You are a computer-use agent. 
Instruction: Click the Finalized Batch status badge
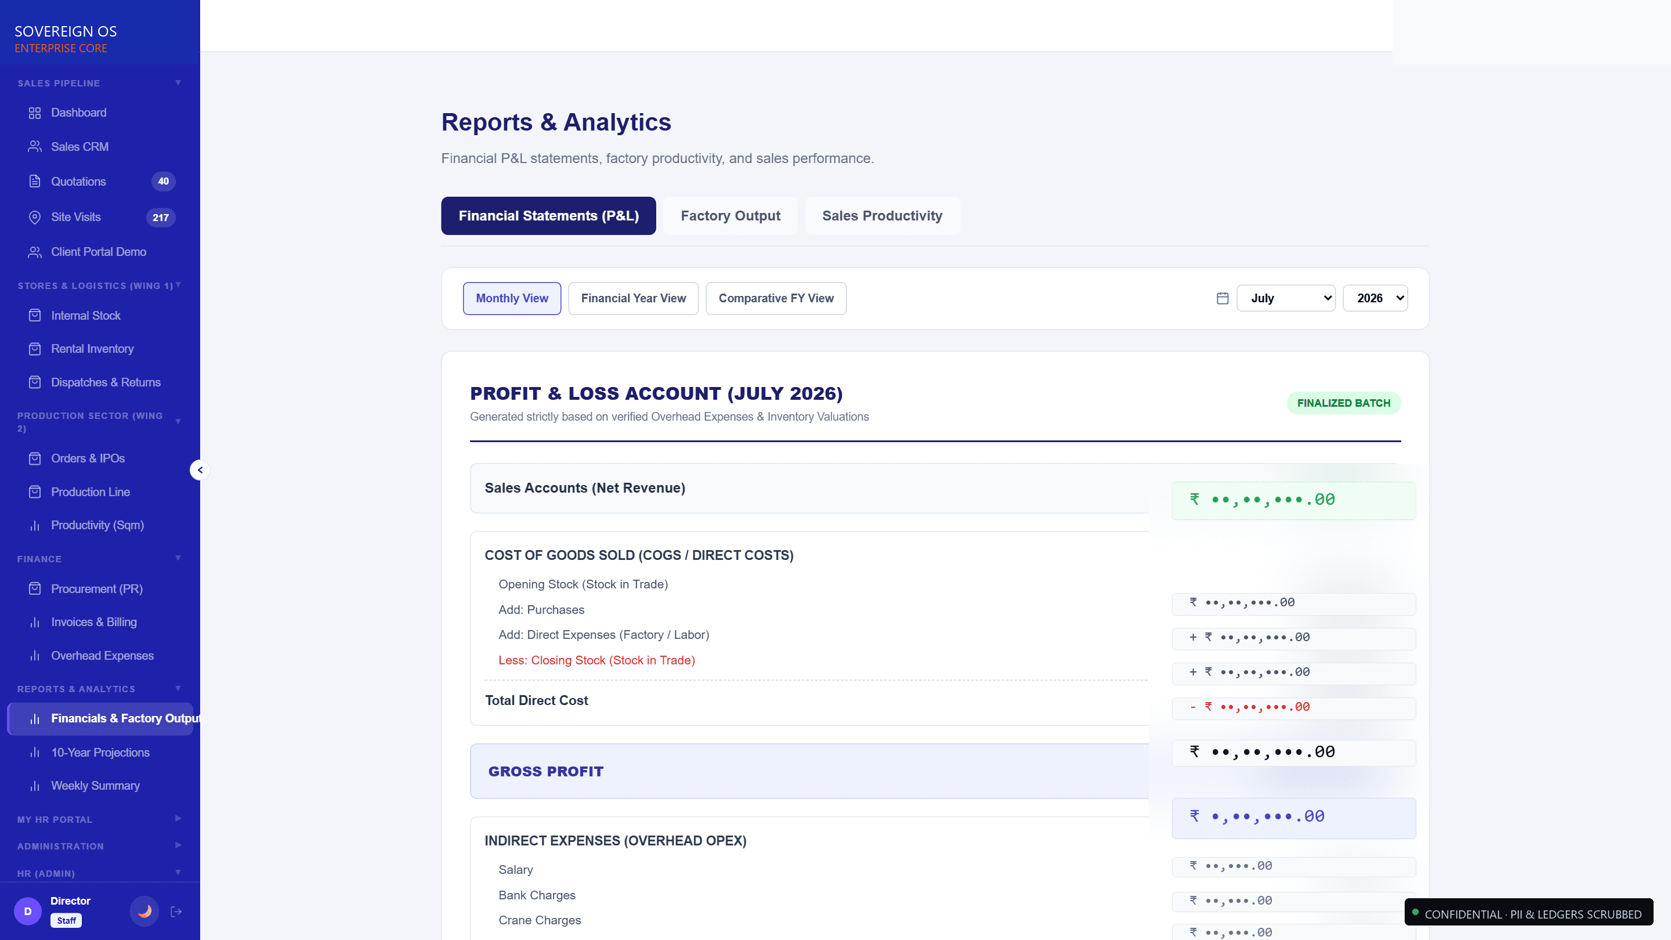tap(1343, 403)
